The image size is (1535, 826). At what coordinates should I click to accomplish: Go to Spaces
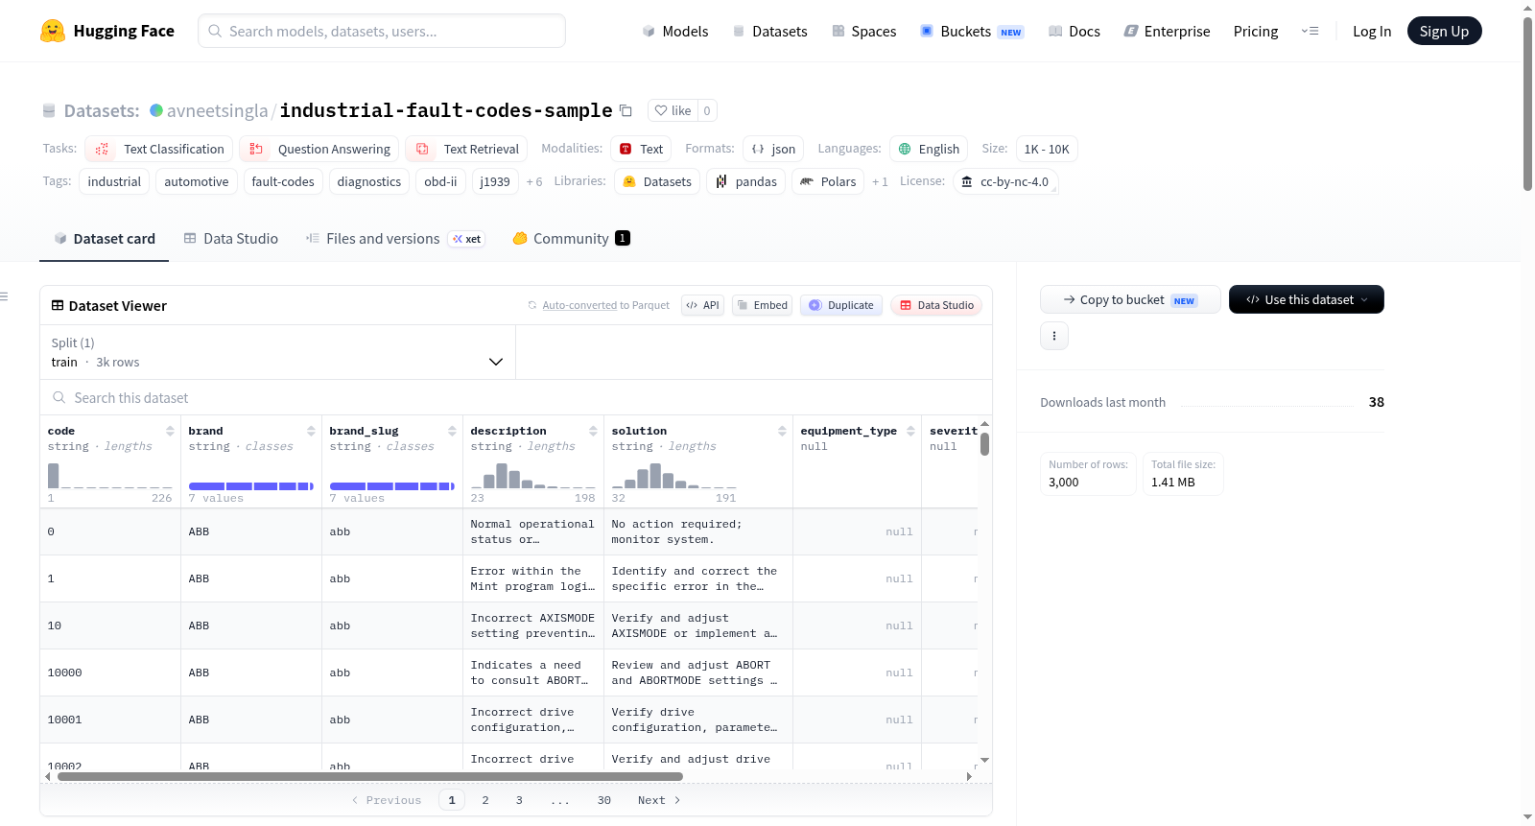pyautogui.click(x=863, y=32)
